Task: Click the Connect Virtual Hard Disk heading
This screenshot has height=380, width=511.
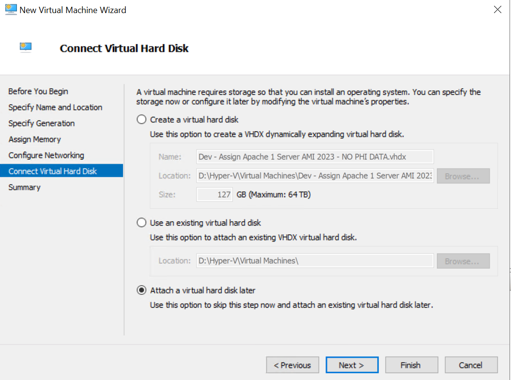Action: (x=124, y=48)
